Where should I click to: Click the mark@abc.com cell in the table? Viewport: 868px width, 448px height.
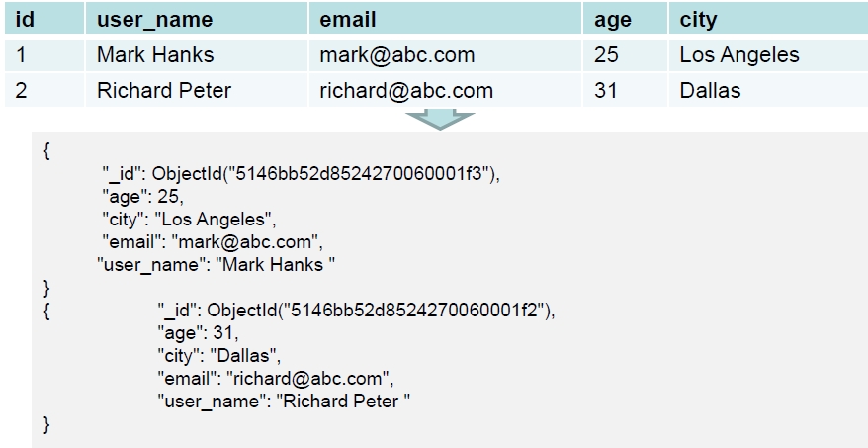(x=396, y=55)
